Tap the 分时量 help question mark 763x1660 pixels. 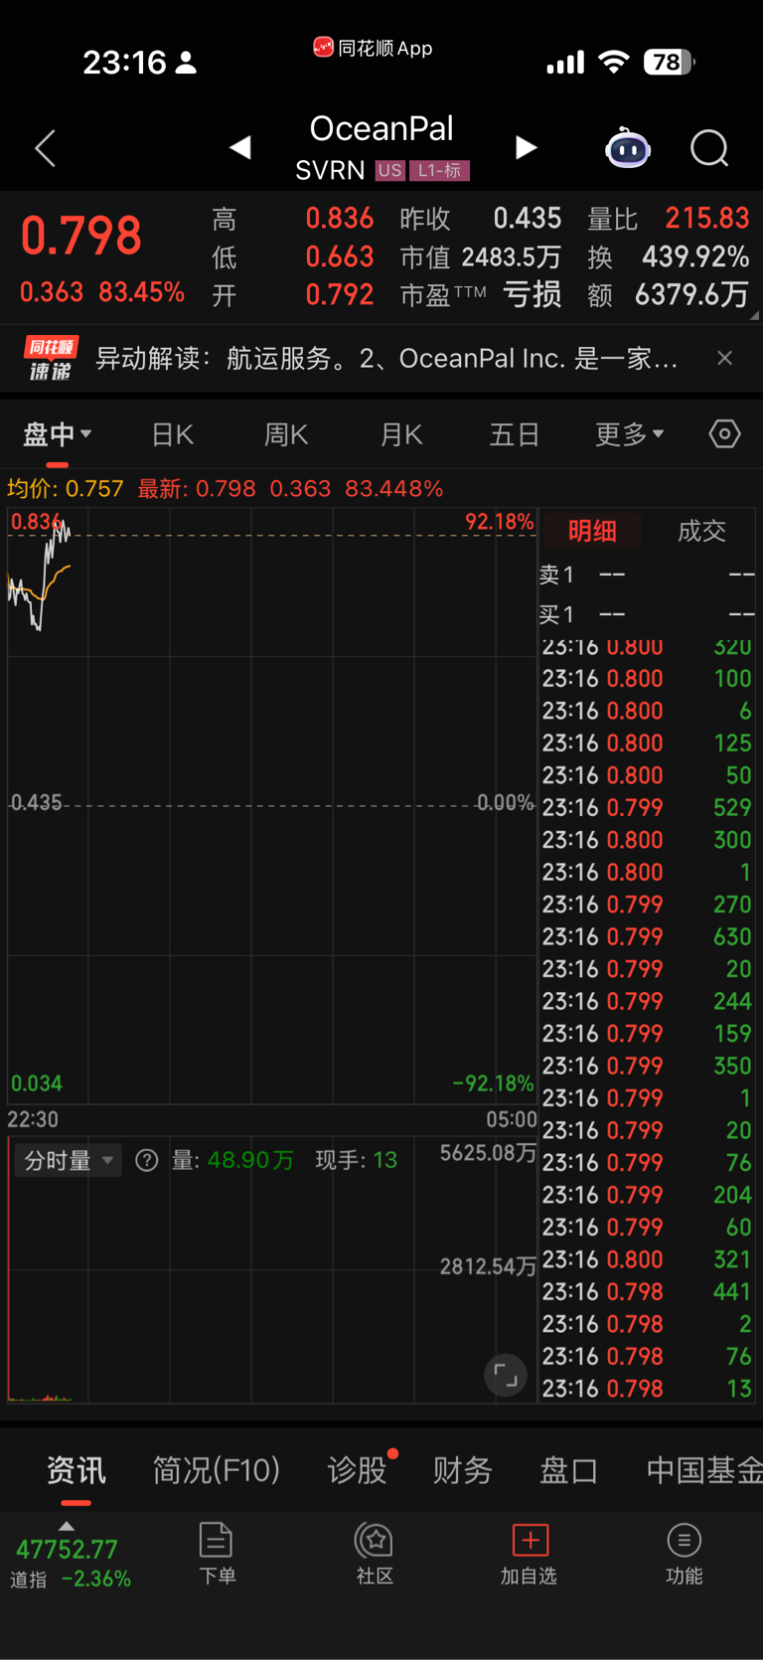tap(147, 1160)
